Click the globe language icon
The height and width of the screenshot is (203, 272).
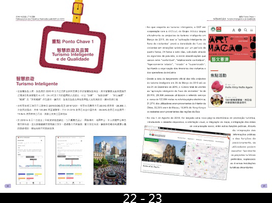tap(240, 30)
